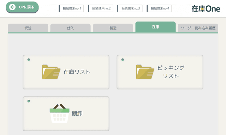Select the 接続端末no.1 button

(71, 8)
